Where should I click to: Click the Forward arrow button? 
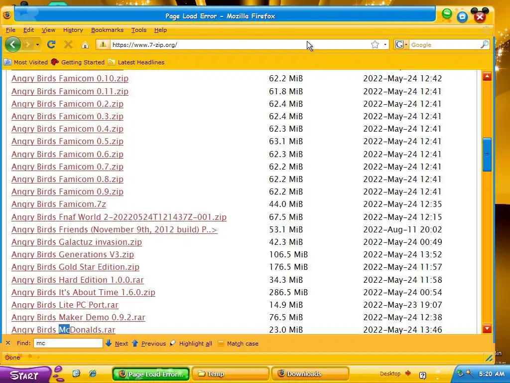tap(28, 44)
